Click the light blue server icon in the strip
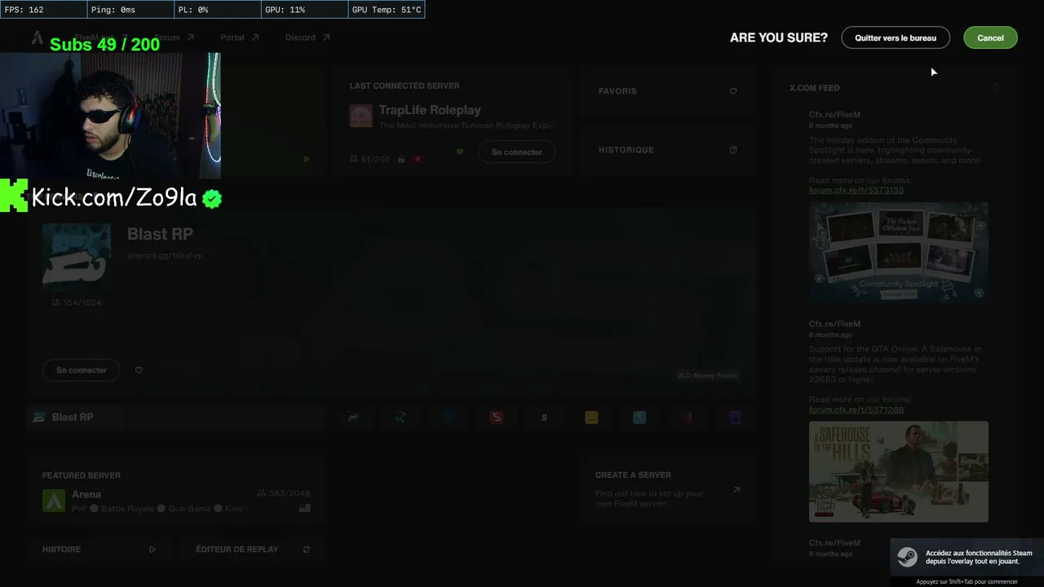This screenshot has height=587, width=1044. click(639, 417)
